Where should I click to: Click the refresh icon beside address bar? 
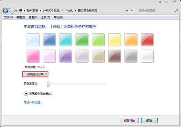132,11
